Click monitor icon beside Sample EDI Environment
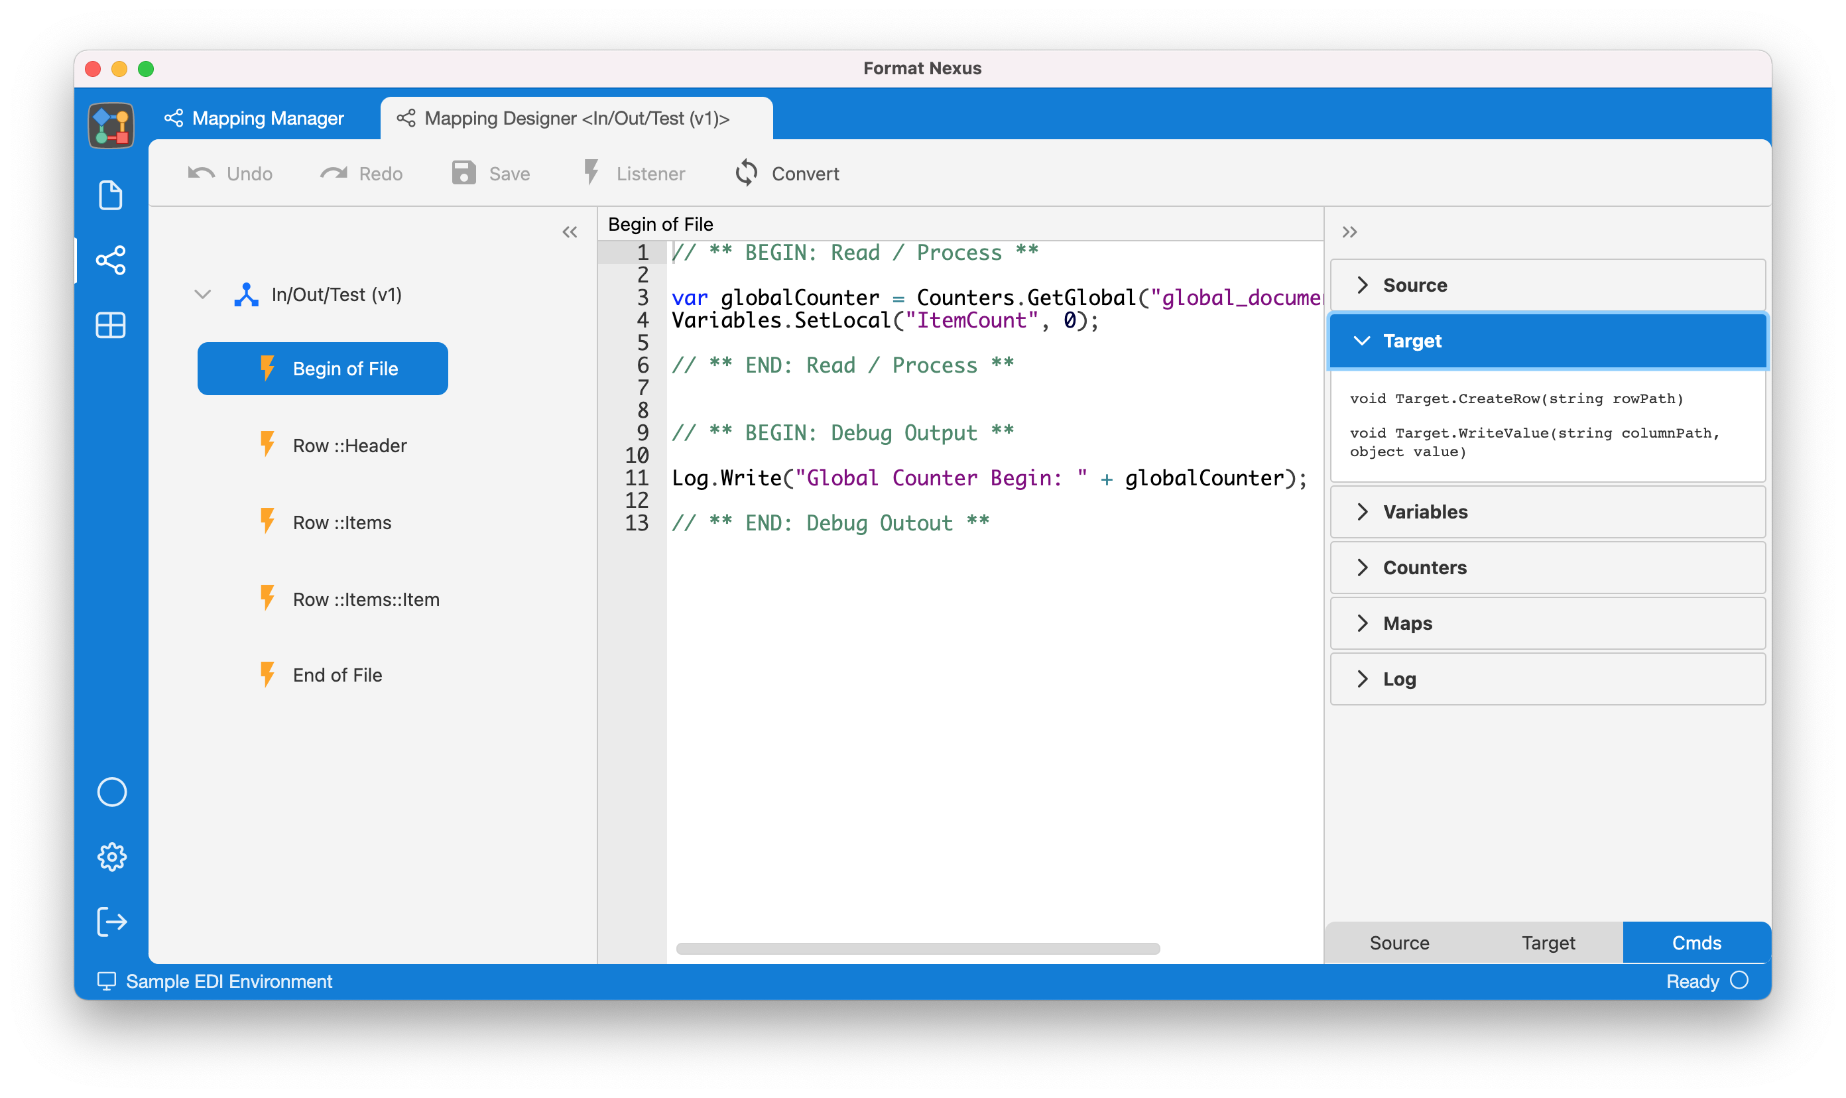 (x=107, y=981)
